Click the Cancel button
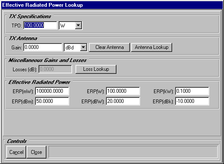 click(16, 152)
